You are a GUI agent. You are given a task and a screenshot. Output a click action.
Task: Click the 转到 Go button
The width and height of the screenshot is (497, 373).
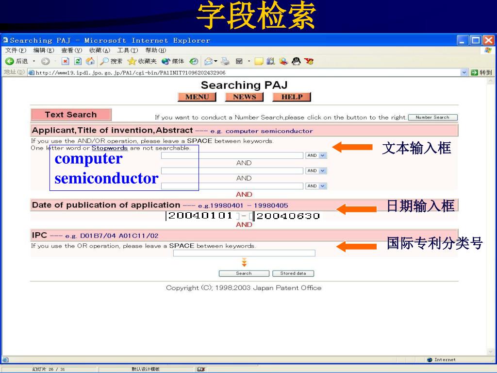point(482,73)
